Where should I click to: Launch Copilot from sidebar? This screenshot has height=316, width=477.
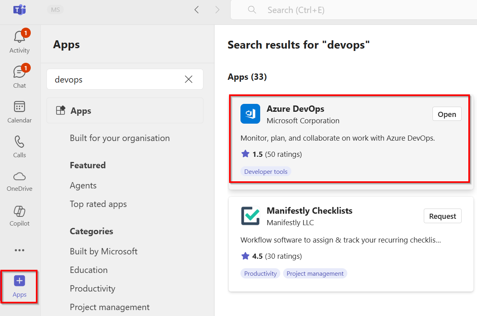(19, 216)
